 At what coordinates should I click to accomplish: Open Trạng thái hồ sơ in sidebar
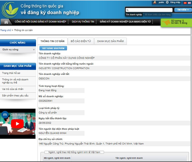[x=11, y=73]
